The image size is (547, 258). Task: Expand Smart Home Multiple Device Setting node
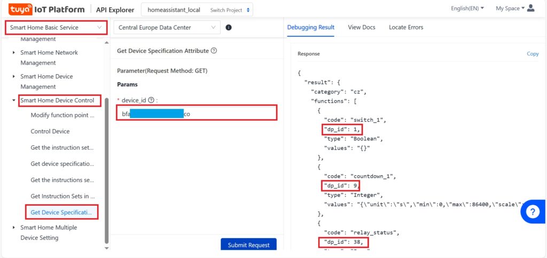pos(13,228)
